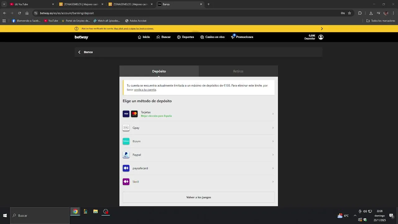Expand the Gpay row chevron
This screenshot has height=224, width=398.
(273, 128)
